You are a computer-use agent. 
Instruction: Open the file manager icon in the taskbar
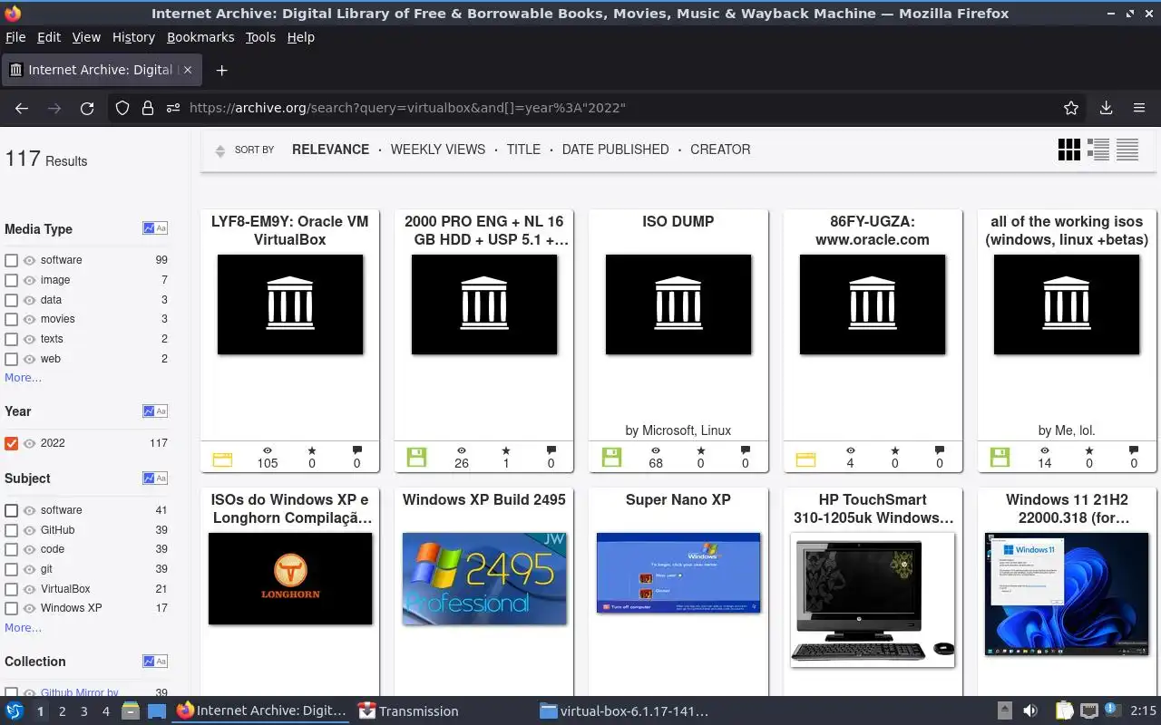point(130,711)
